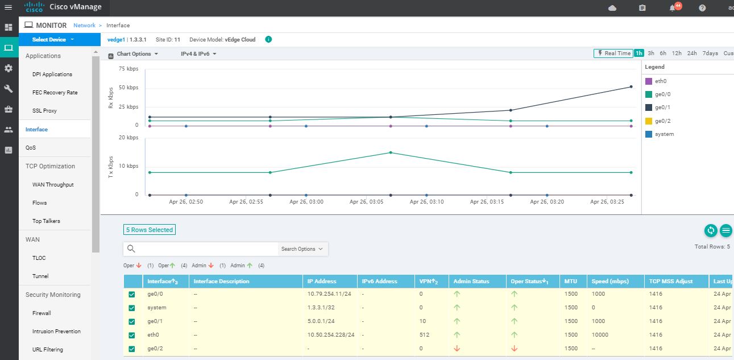Open Top Talkers in the left menu
This screenshot has width=734, height=360.
tap(47, 221)
